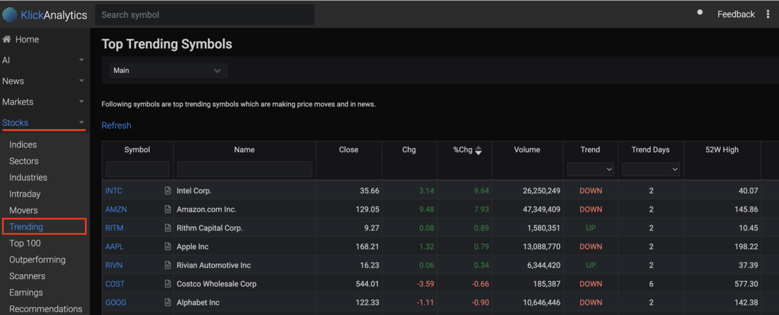Sort by Chg column header
The height and width of the screenshot is (315, 779).
coord(410,150)
